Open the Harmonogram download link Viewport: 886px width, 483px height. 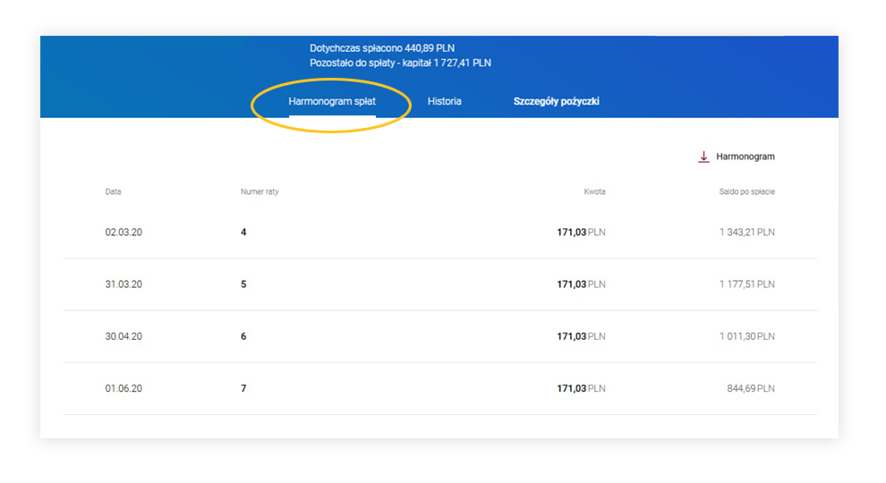(745, 157)
